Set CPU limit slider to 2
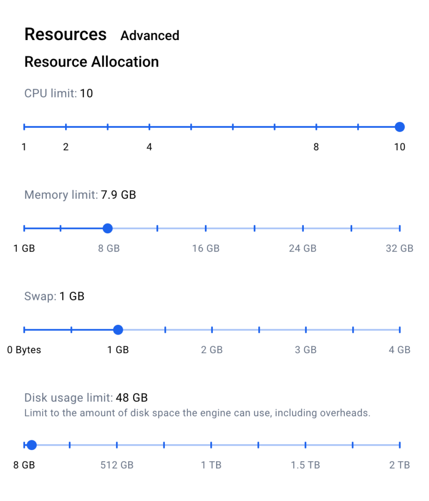 point(66,127)
